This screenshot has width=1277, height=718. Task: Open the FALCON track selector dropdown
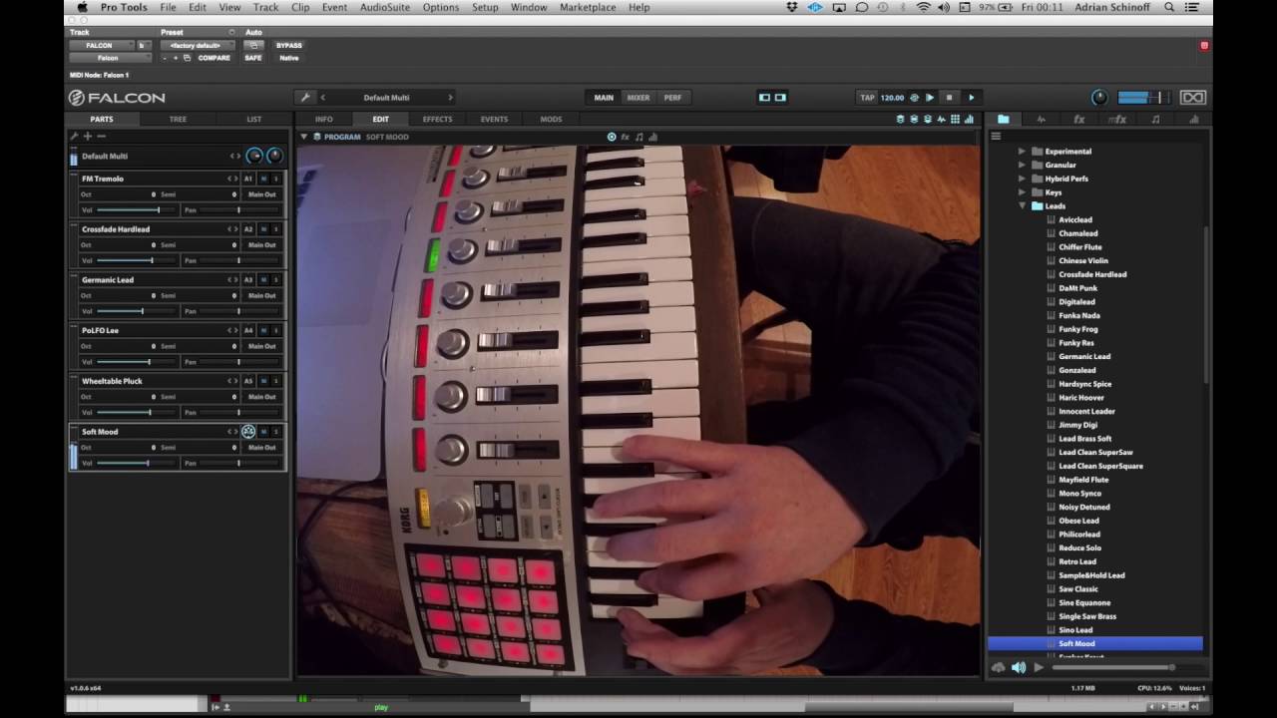[x=101, y=45]
